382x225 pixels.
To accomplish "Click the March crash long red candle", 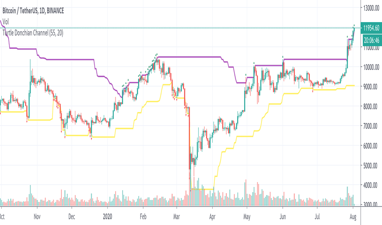I will pos(189,139).
